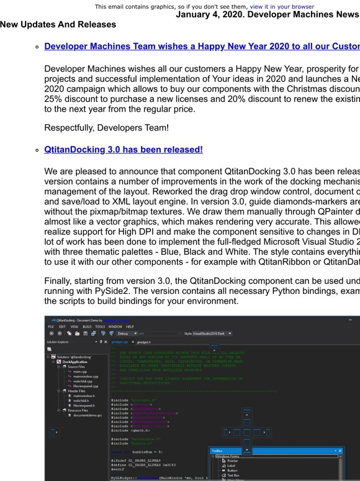
Task: Collapse the Solution 'qtitandocking' node
Action: click(48, 357)
